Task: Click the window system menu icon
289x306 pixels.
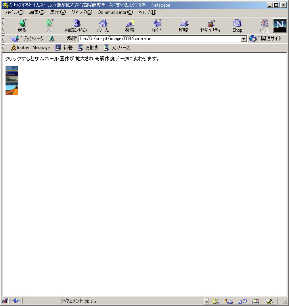Action: (5, 5)
